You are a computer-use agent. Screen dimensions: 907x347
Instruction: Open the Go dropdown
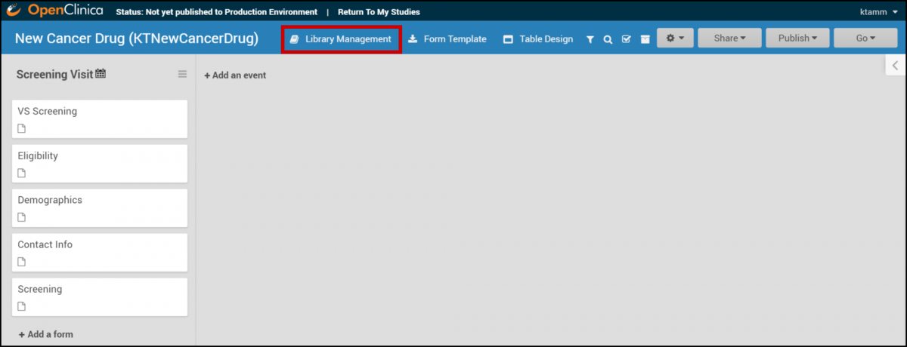coord(865,38)
